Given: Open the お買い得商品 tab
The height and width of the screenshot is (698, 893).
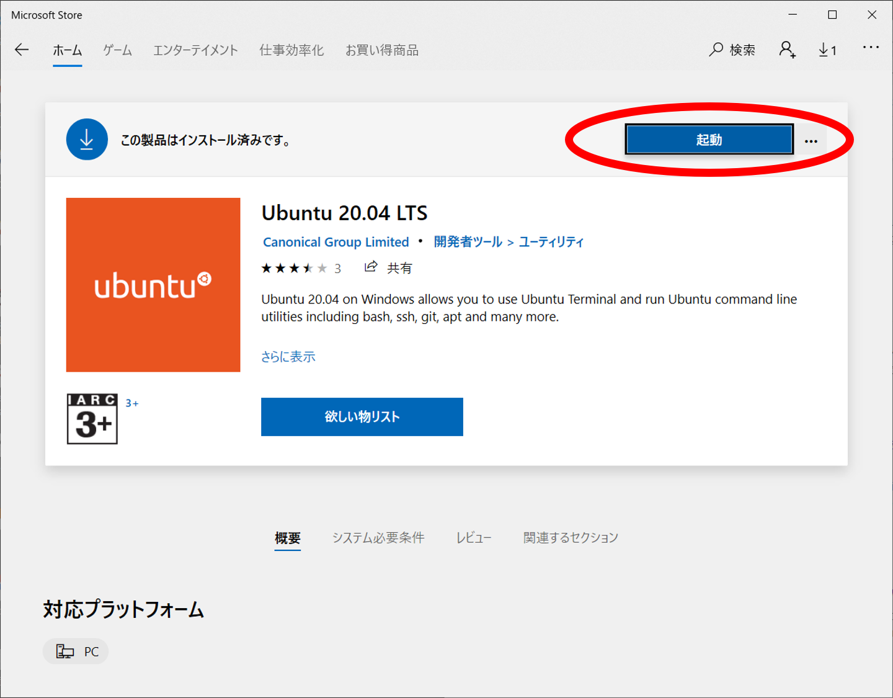Looking at the screenshot, I should [382, 50].
